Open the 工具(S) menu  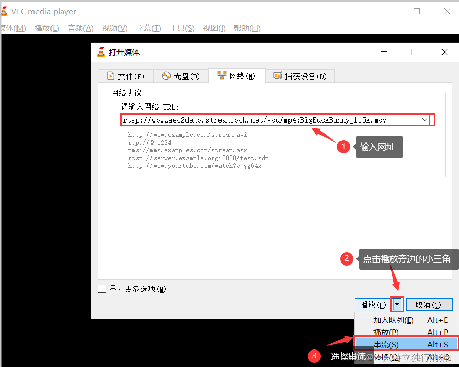click(182, 28)
